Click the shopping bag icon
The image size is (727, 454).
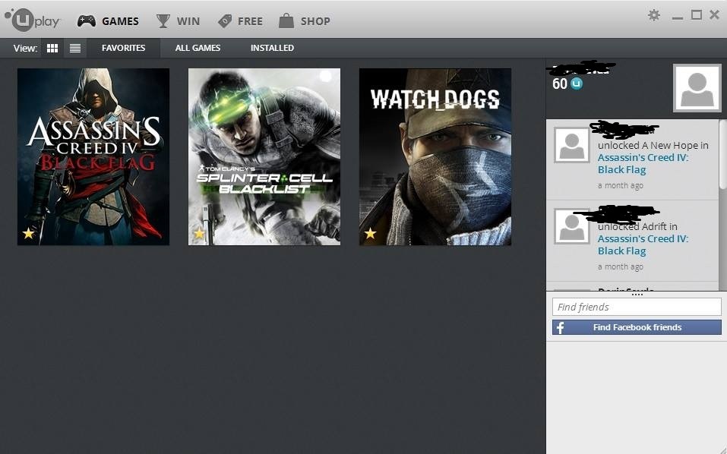point(286,20)
